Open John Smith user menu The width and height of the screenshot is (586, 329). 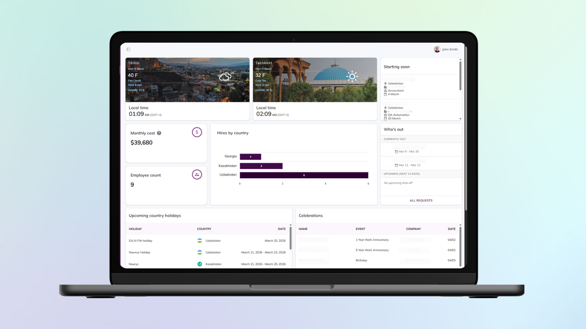450,49
